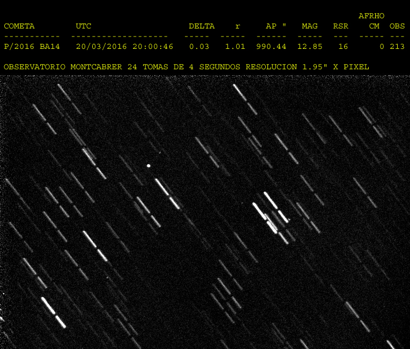The image size is (410, 349).
Task: Click the r value 1.01
Action: 235,47
